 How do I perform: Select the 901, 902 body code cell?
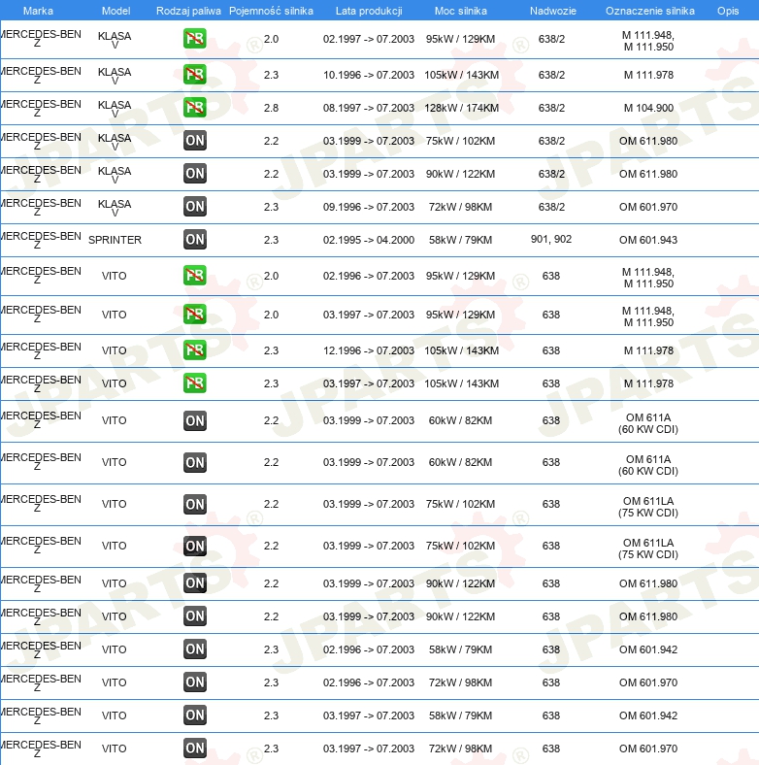551,239
